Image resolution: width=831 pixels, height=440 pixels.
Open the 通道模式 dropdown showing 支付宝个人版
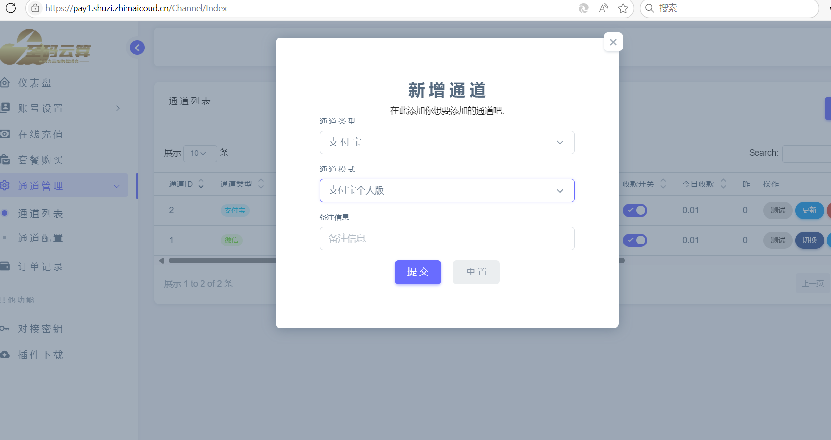coord(447,191)
